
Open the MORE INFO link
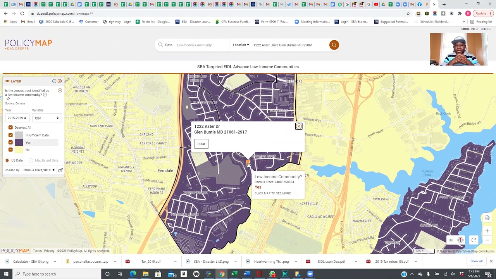469,29
